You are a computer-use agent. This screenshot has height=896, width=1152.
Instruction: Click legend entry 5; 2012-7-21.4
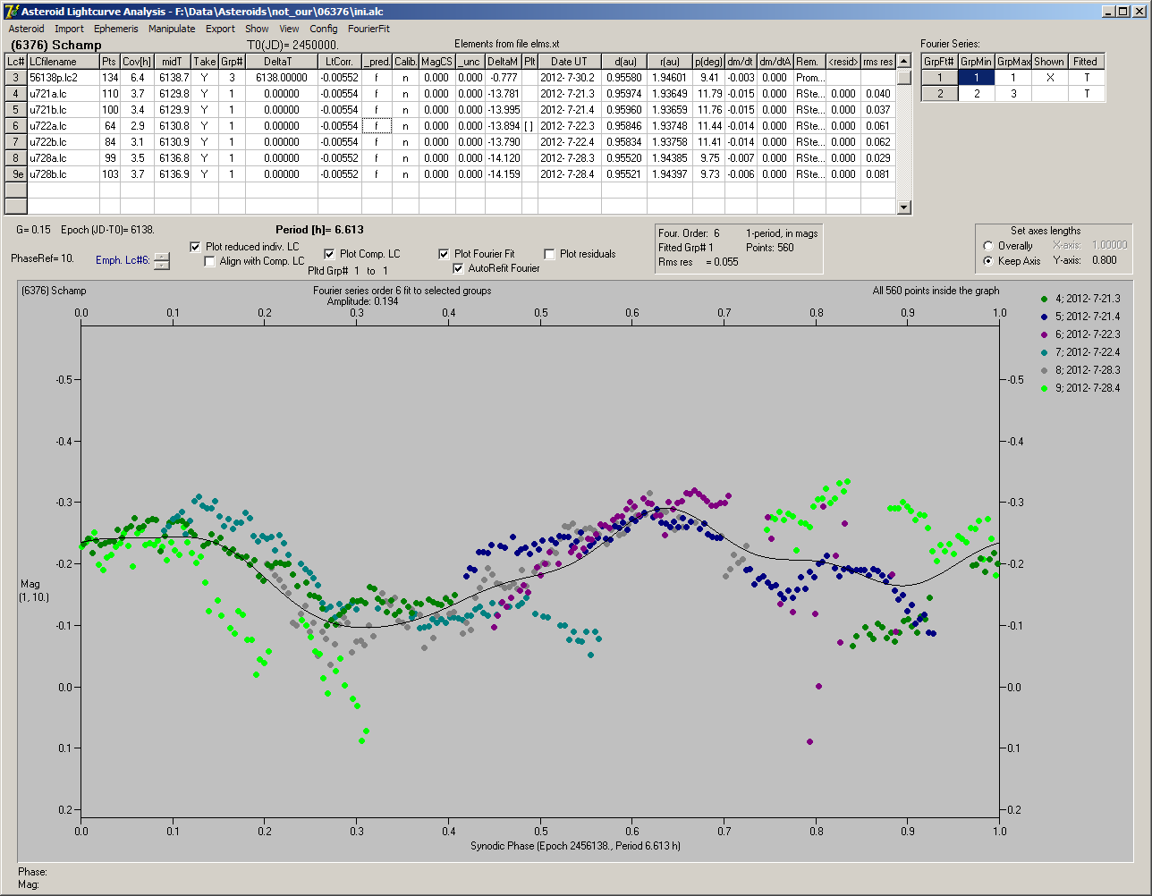(1088, 317)
